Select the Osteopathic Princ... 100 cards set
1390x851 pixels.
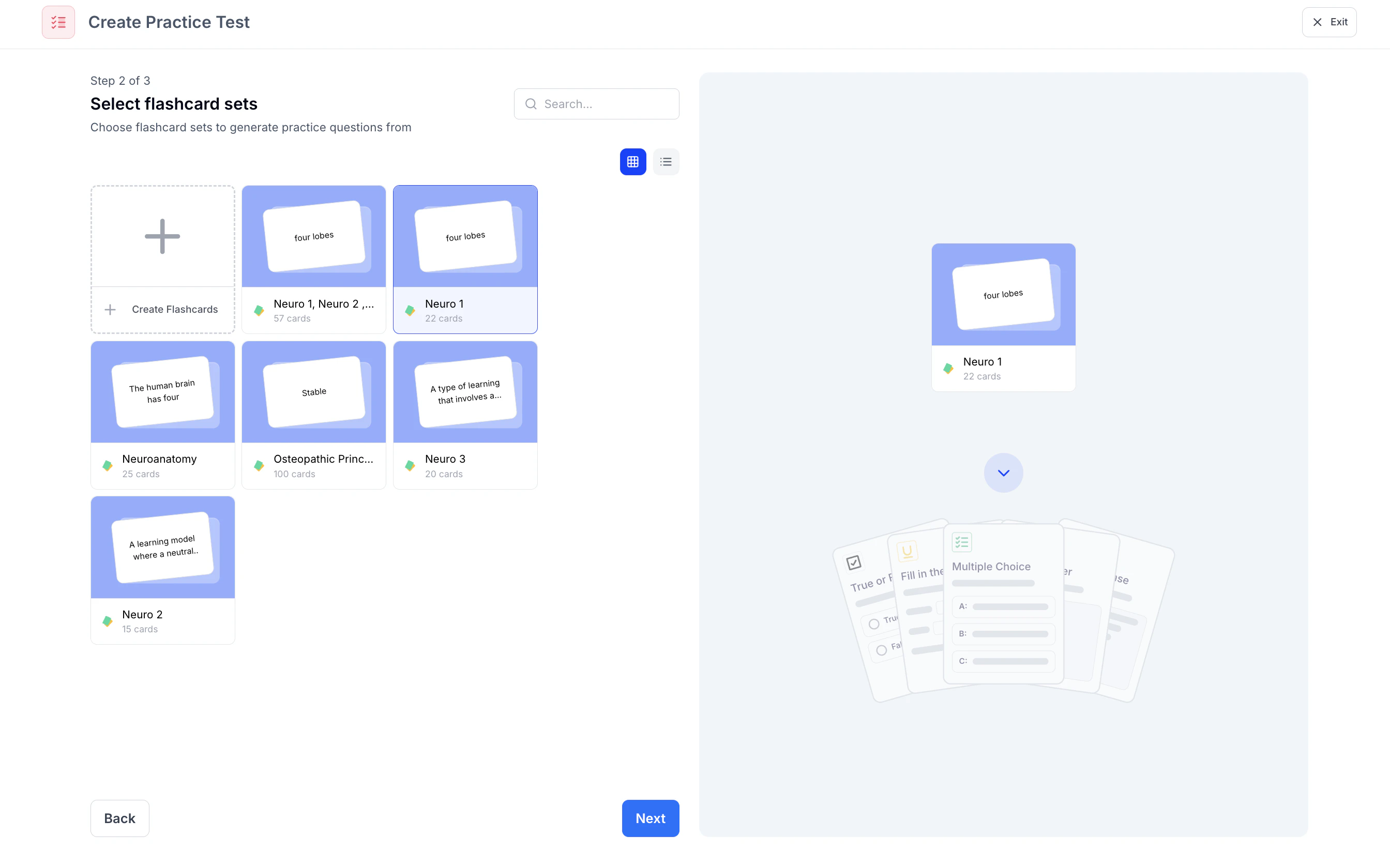[314, 415]
